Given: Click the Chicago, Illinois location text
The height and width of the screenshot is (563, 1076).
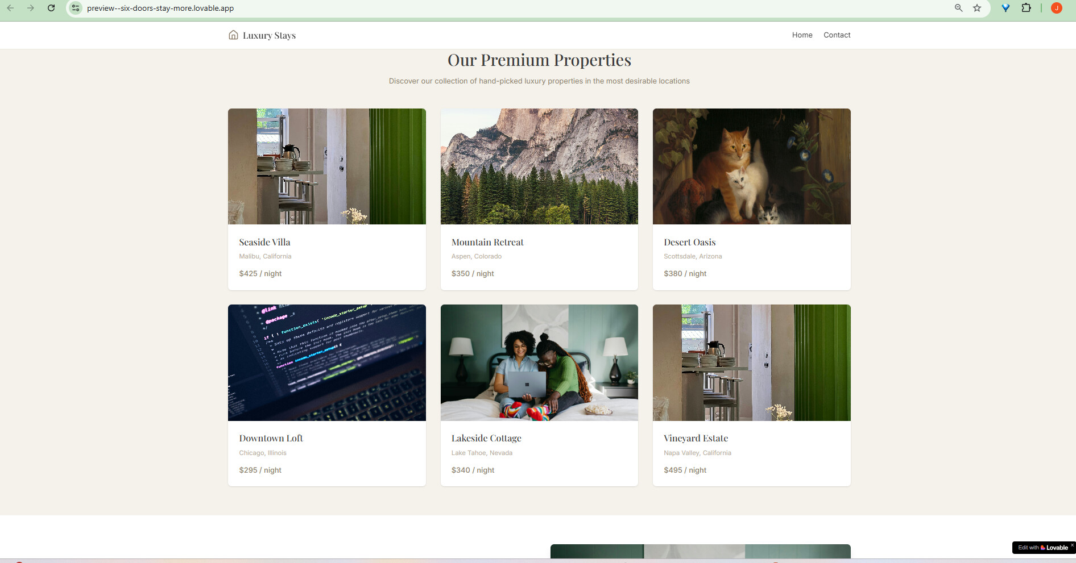Looking at the screenshot, I should pyautogui.click(x=263, y=453).
